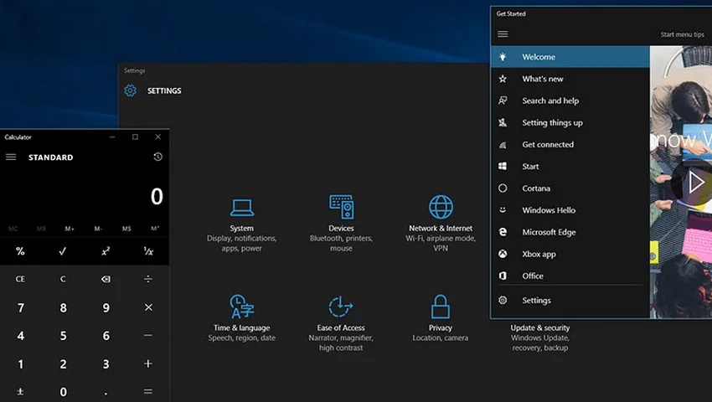Select Setting things up in Get Started
This screenshot has width=712, height=402.
[x=570, y=122]
